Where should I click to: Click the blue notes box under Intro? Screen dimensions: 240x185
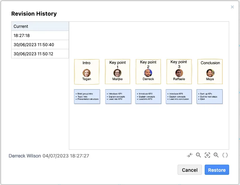click(x=87, y=97)
